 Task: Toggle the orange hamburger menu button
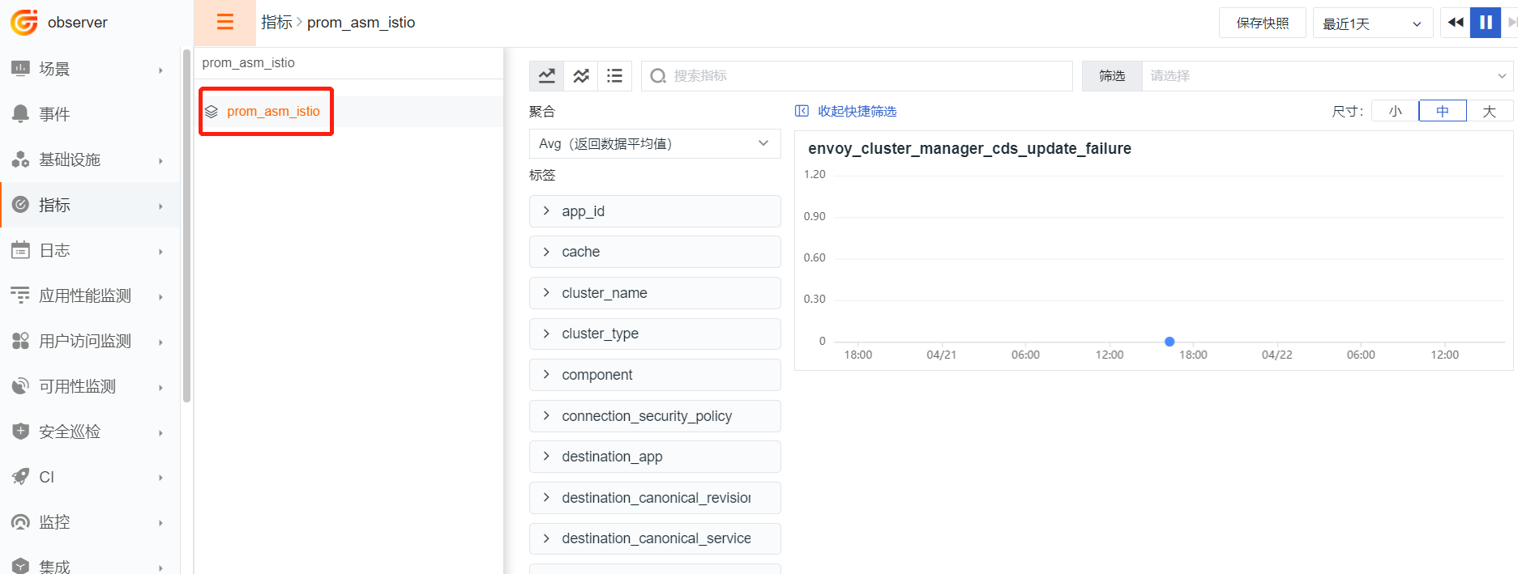[224, 23]
